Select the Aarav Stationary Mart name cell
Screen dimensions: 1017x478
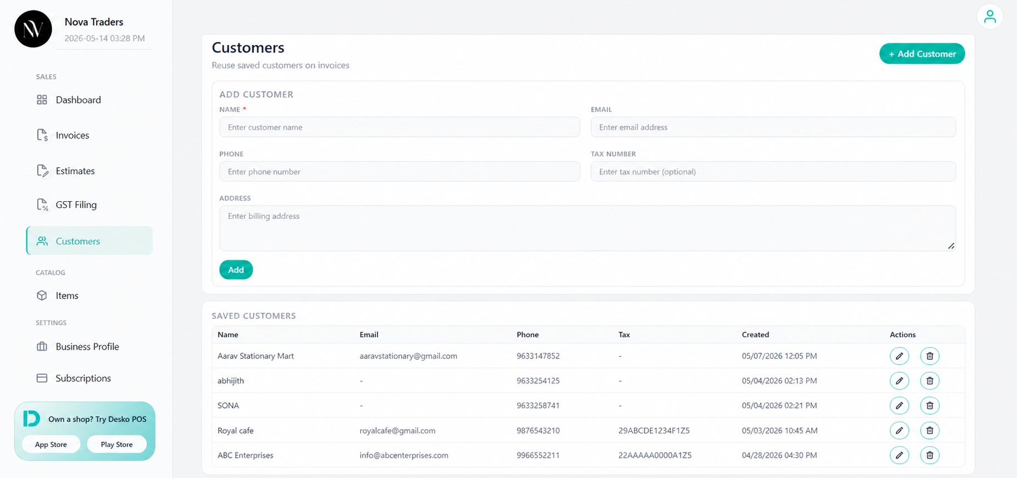[256, 356]
